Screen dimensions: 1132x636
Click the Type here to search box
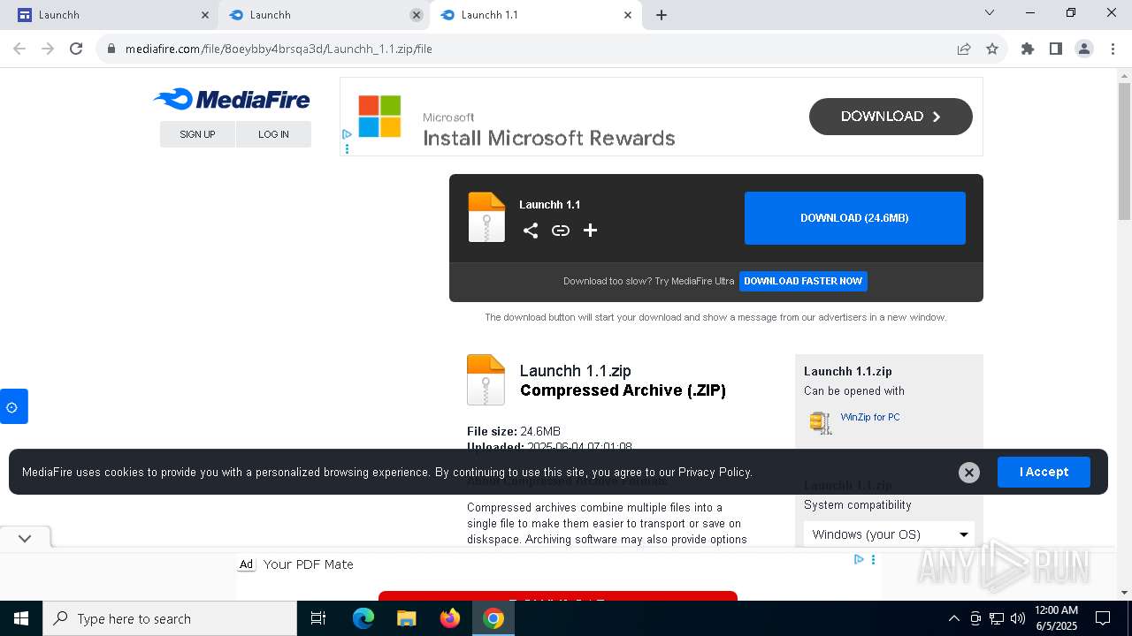[x=170, y=619]
